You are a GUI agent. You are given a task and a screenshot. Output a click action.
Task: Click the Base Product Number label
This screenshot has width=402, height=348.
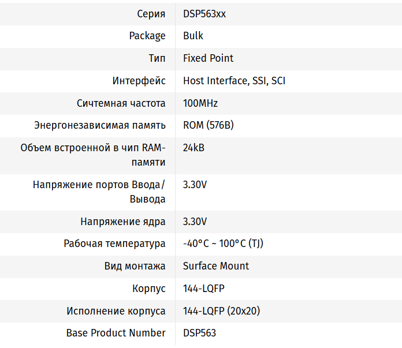pyautogui.click(x=116, y=333)
